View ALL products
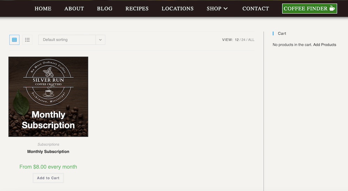This screenshot has height=191, width=348. tap(251, 40)
